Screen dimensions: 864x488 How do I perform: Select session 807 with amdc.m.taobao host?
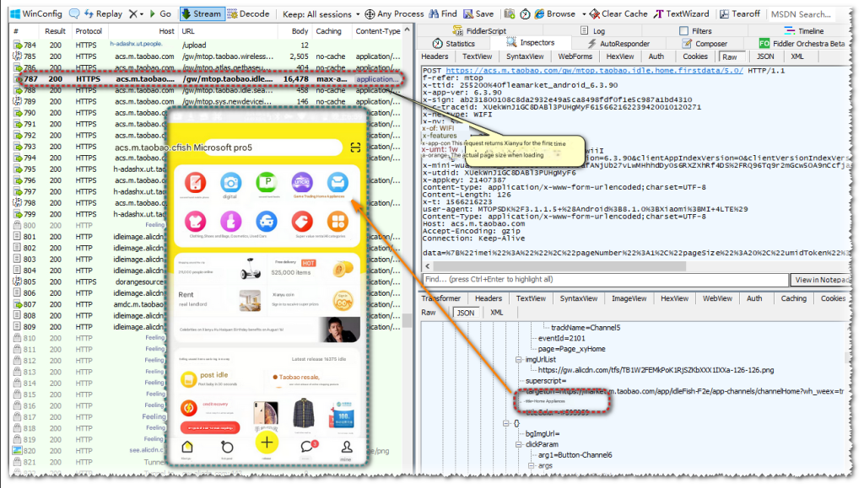pos(208,304)
